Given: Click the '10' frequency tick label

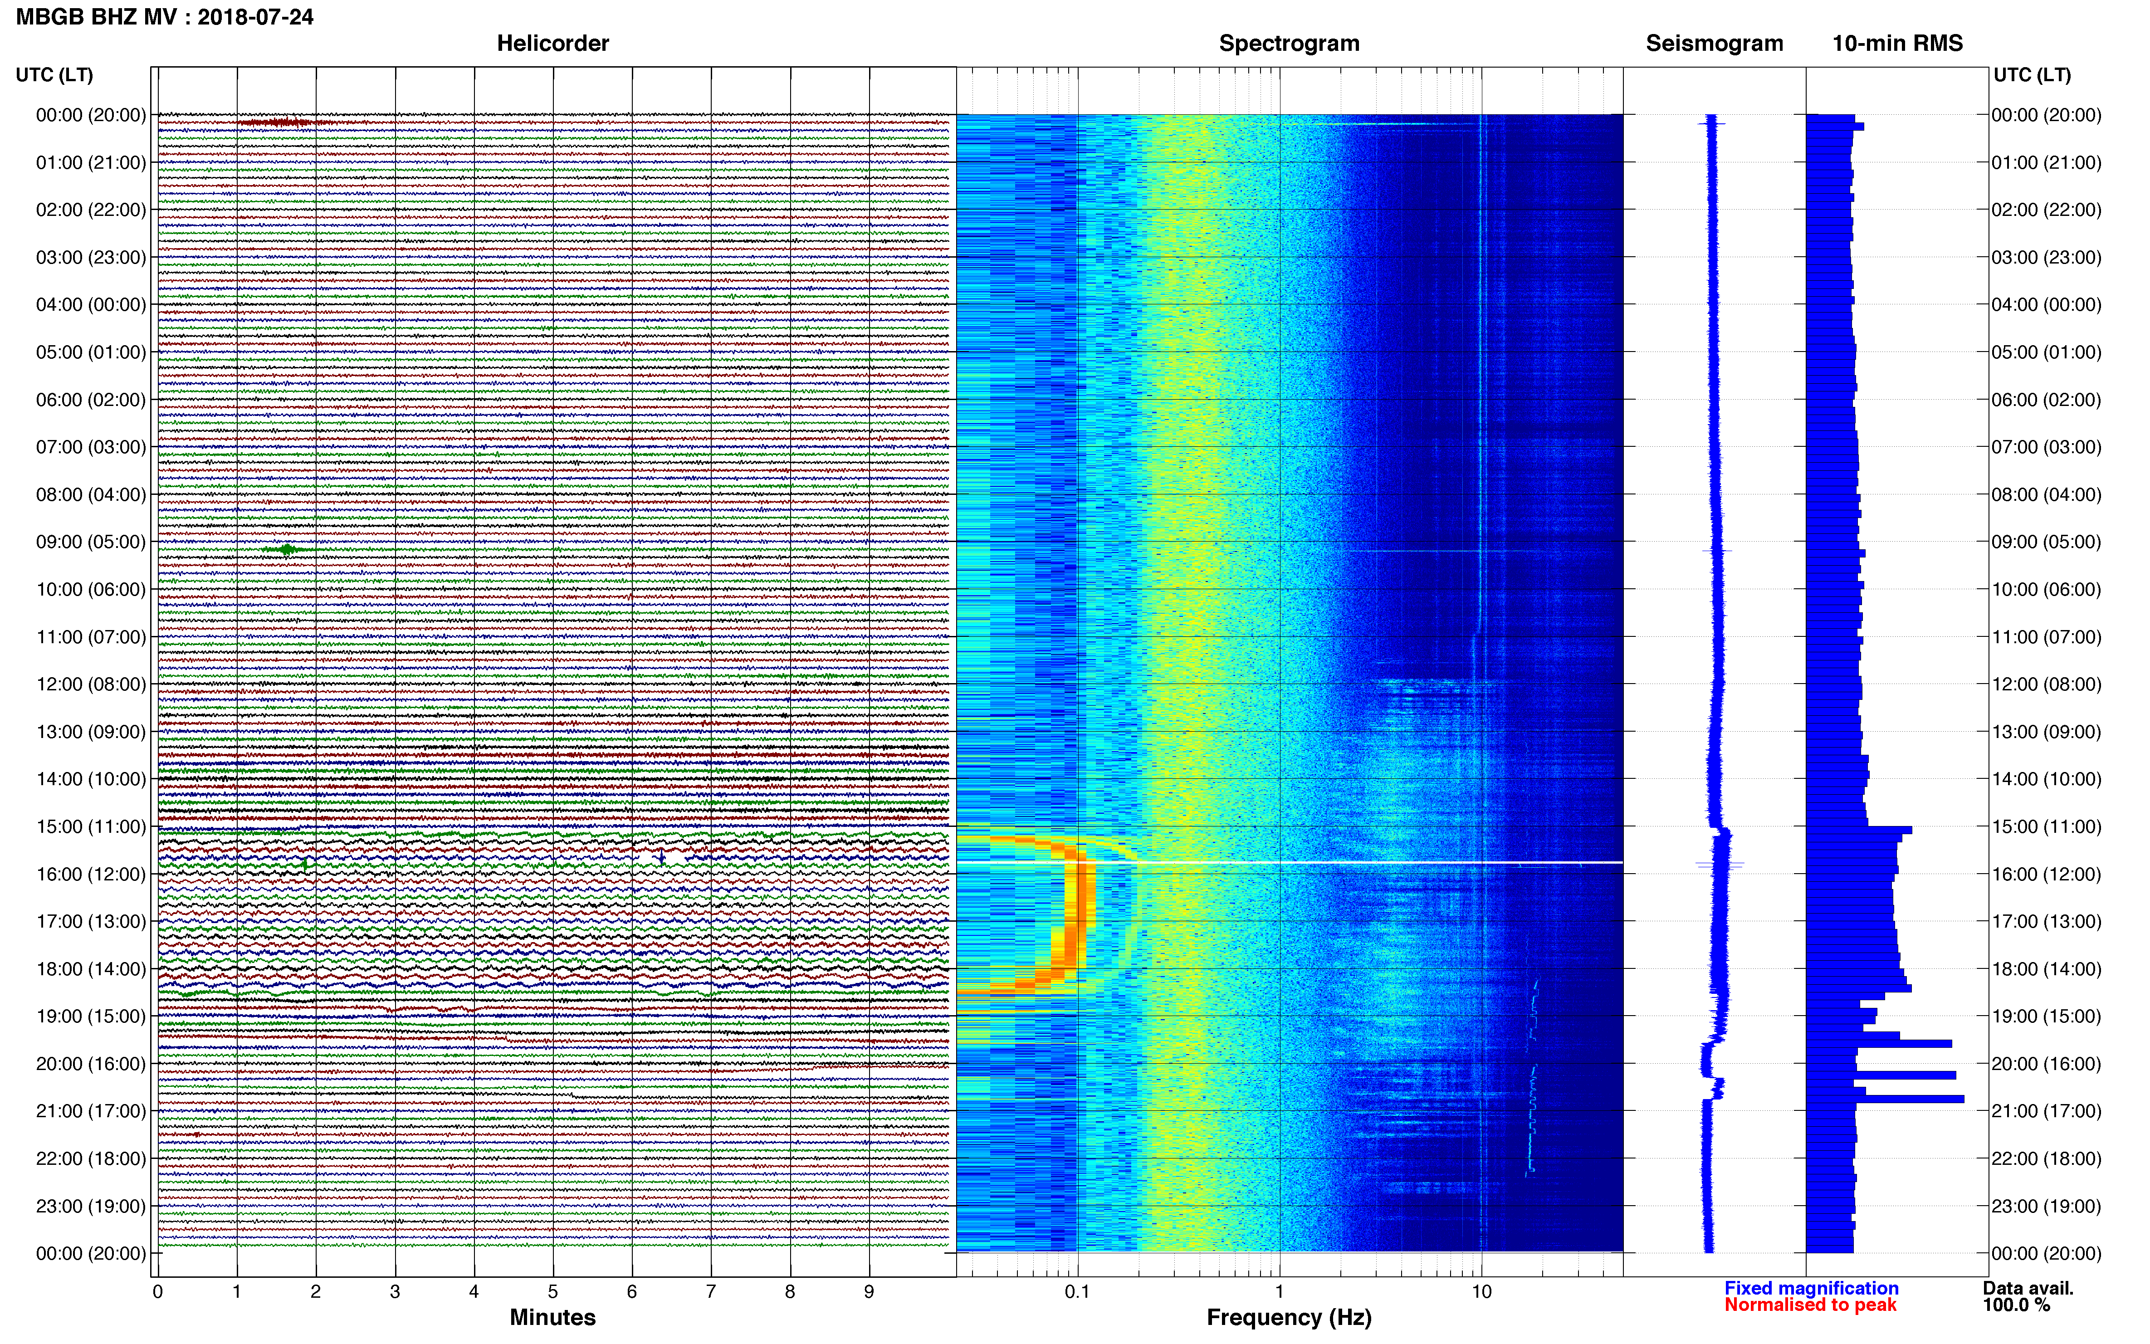Looking at the screenshot, I should (1481, 1292).
